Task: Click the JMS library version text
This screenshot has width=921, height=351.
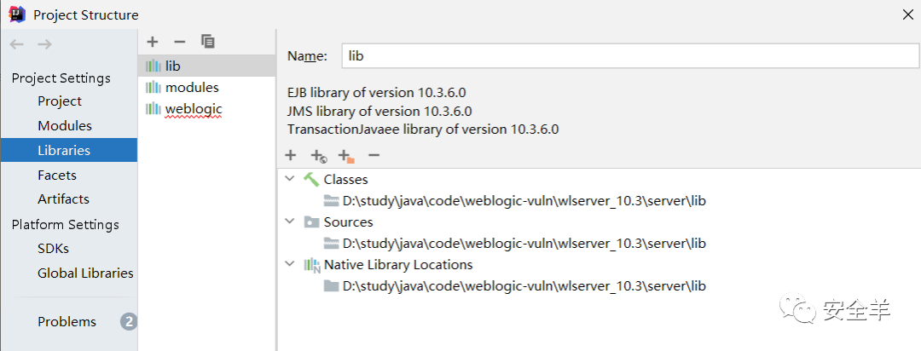Action: 379,111
